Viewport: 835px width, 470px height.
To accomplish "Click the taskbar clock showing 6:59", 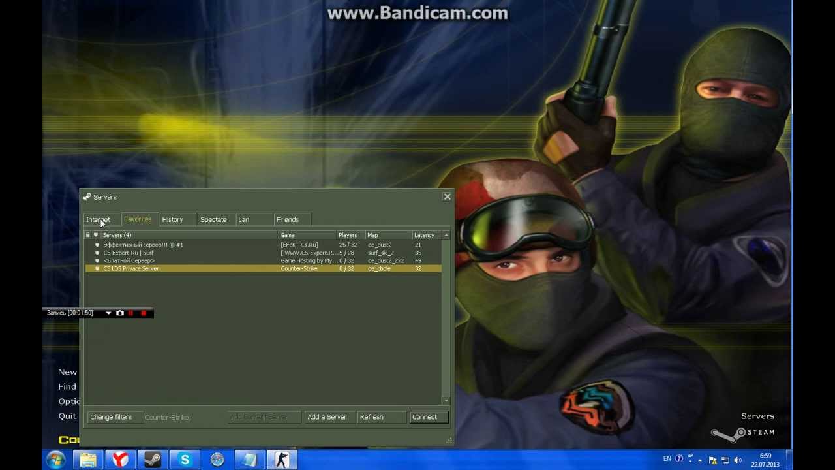I will click(x=765, y=460).
